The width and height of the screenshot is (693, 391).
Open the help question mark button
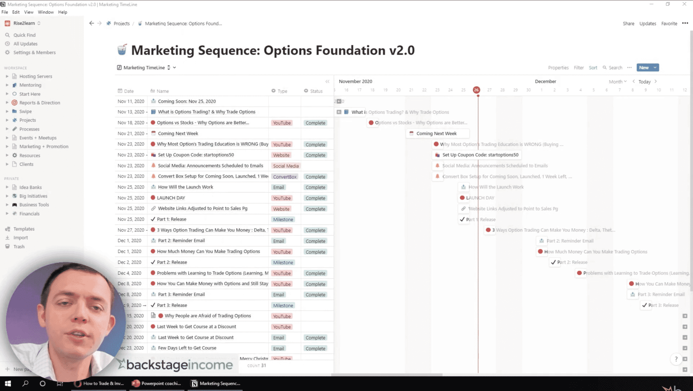676,359
